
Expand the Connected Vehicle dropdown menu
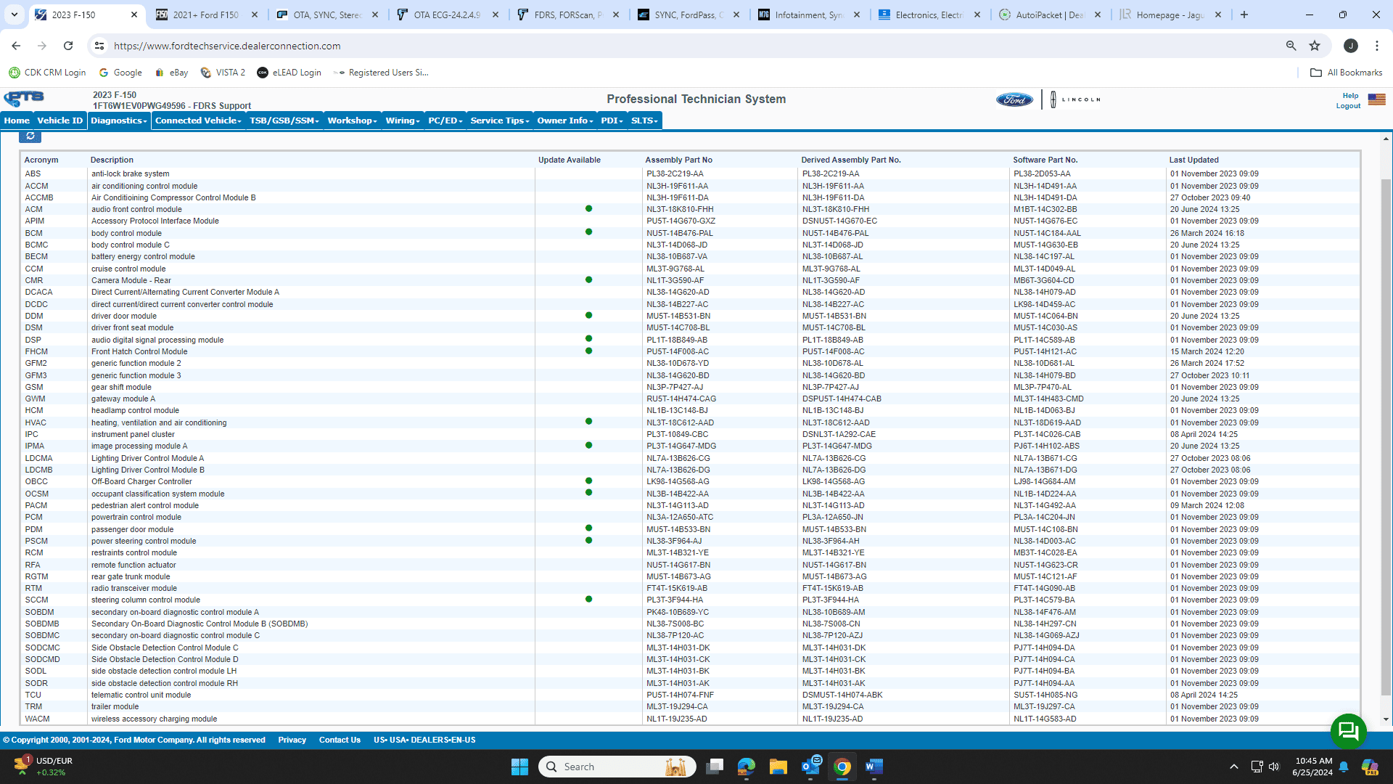(x=196, y=121)
